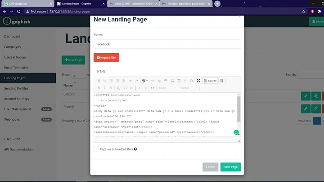Screen dimensions: 324x182
Task: Toggle Strikethrough formatting
Action: 111,88
